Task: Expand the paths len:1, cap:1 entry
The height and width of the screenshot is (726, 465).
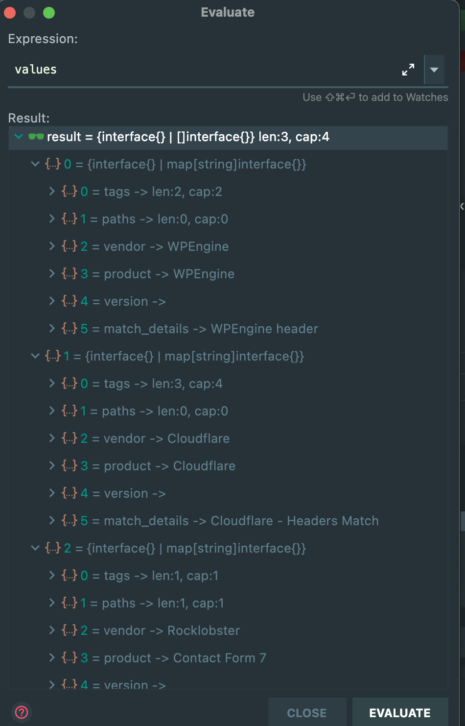Action: pos(51,603)
